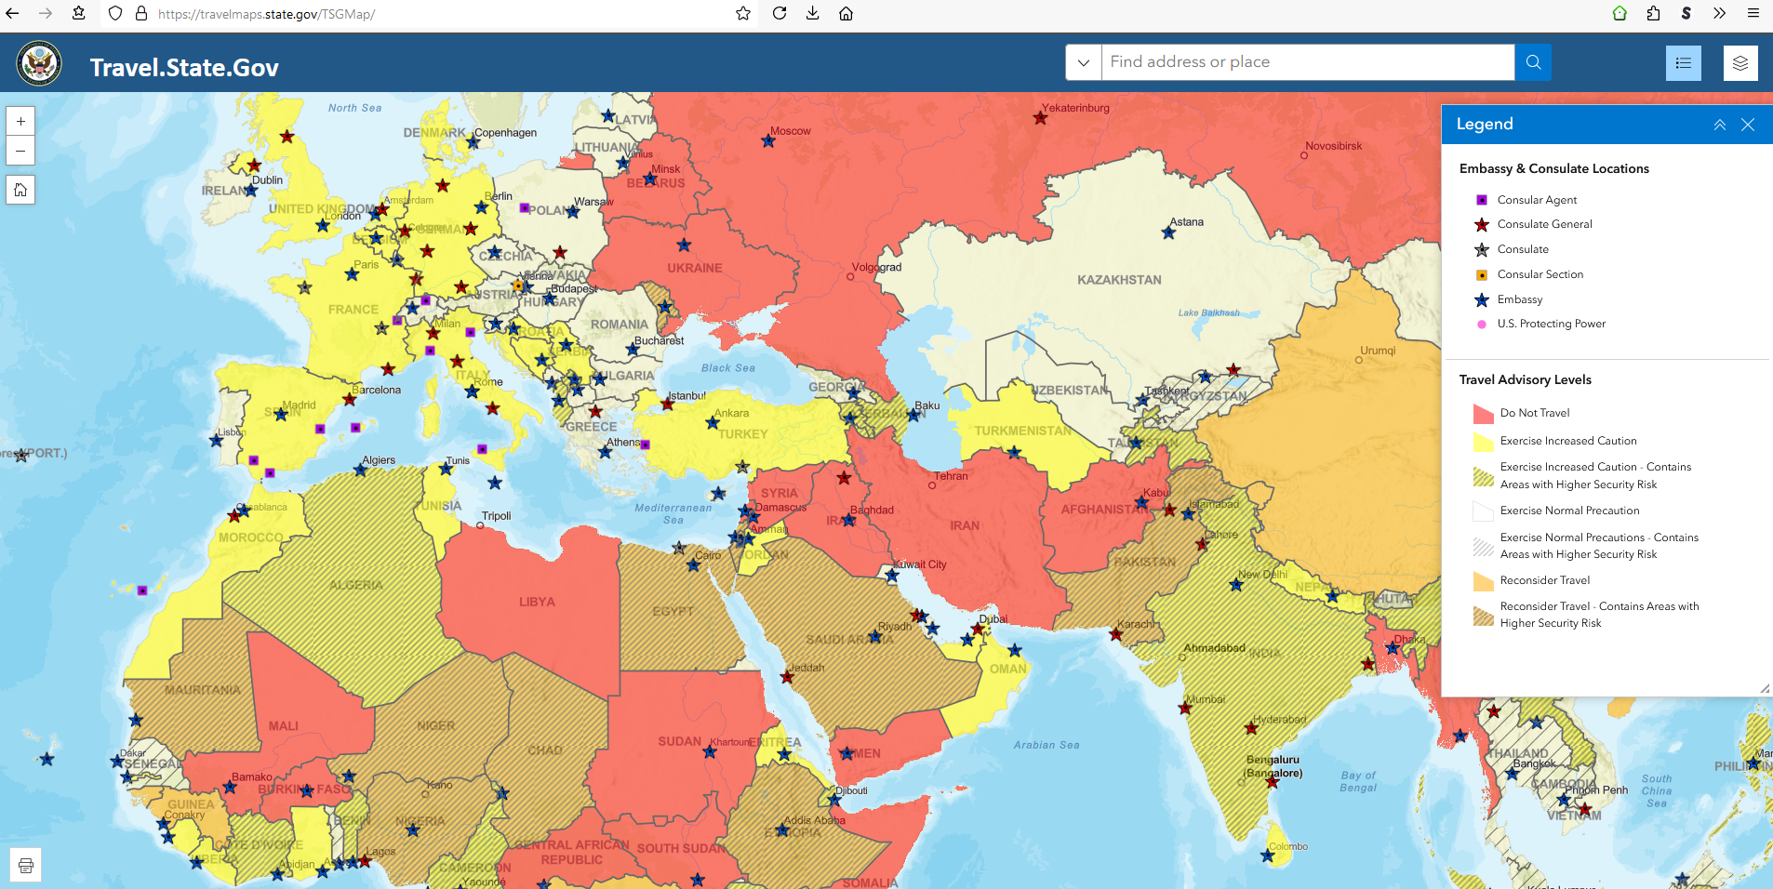Select the Karachi consulate general marker

point(1116,634)
